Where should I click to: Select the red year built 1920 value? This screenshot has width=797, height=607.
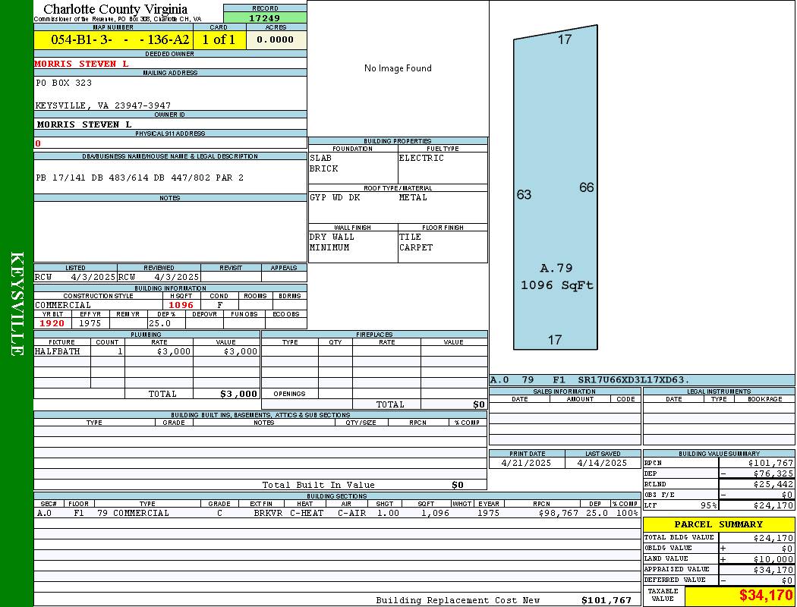52,323
